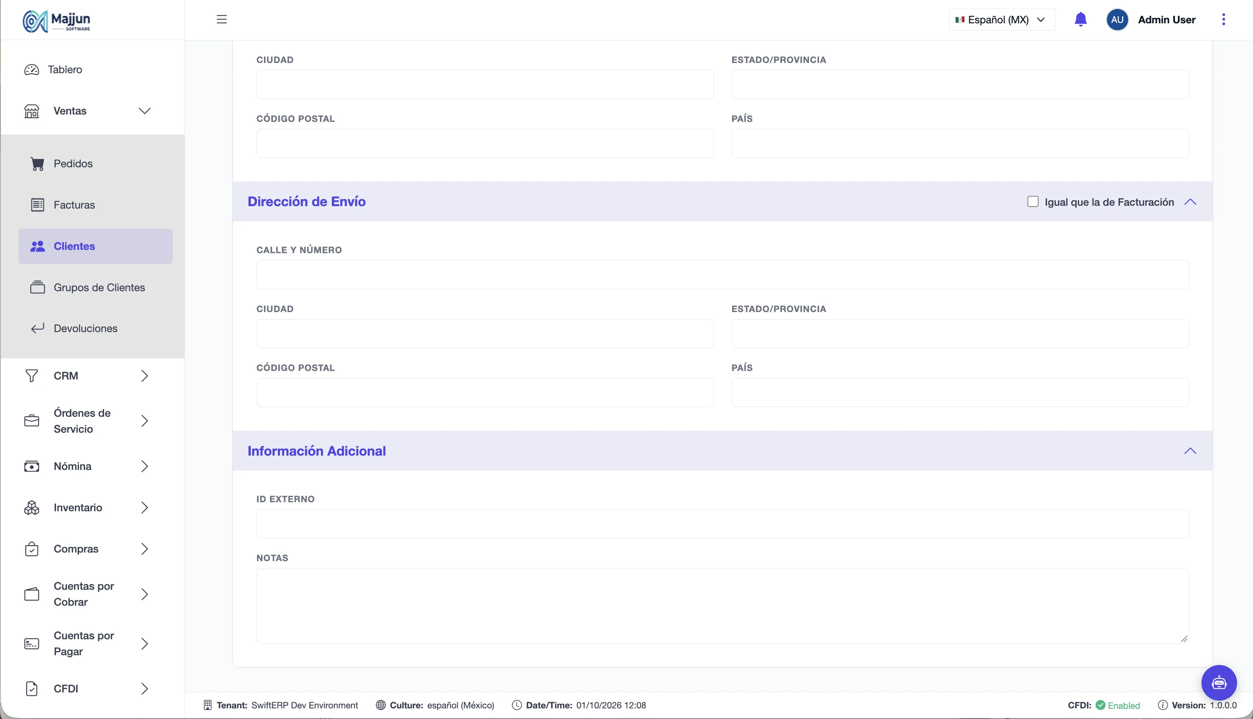Viewport: 1253px width, 719px height.
Task: Click the Devoluciones return arrow icon
Action: click(x=38, y=328)
